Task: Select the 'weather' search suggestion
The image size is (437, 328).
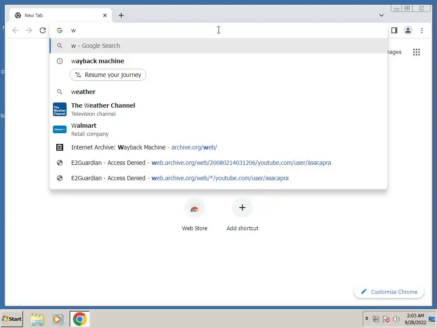Action: [218, 92]
